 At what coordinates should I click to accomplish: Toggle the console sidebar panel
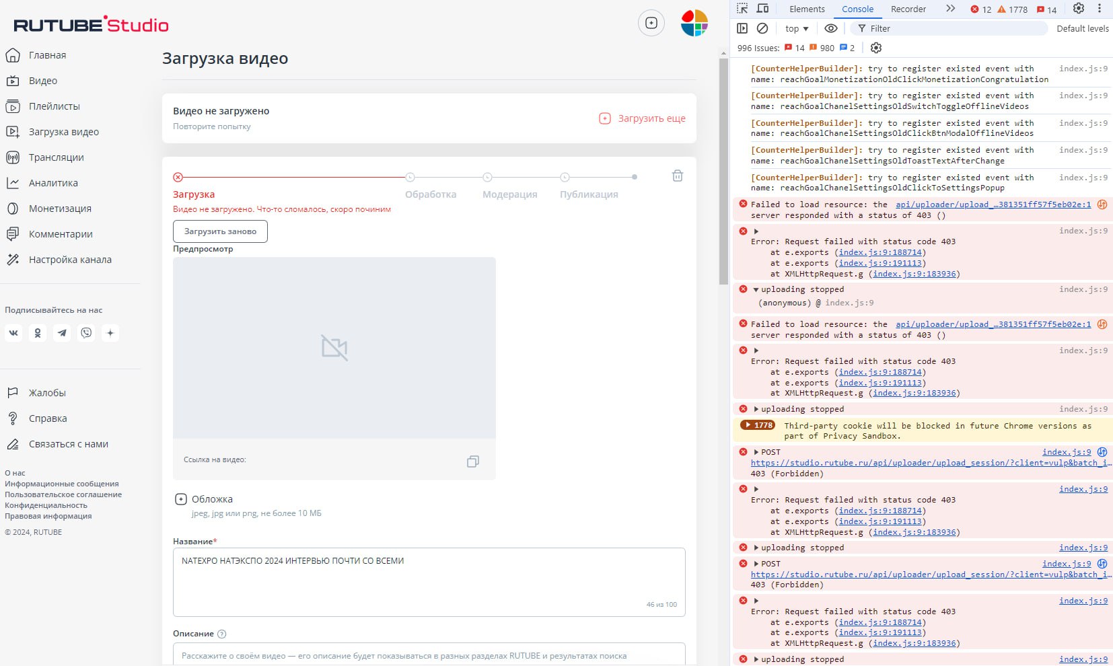(x=742, y=28)
